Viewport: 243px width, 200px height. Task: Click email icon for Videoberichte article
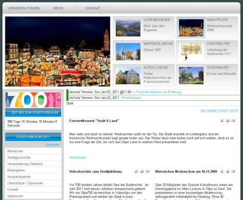(x=147, y=171)
